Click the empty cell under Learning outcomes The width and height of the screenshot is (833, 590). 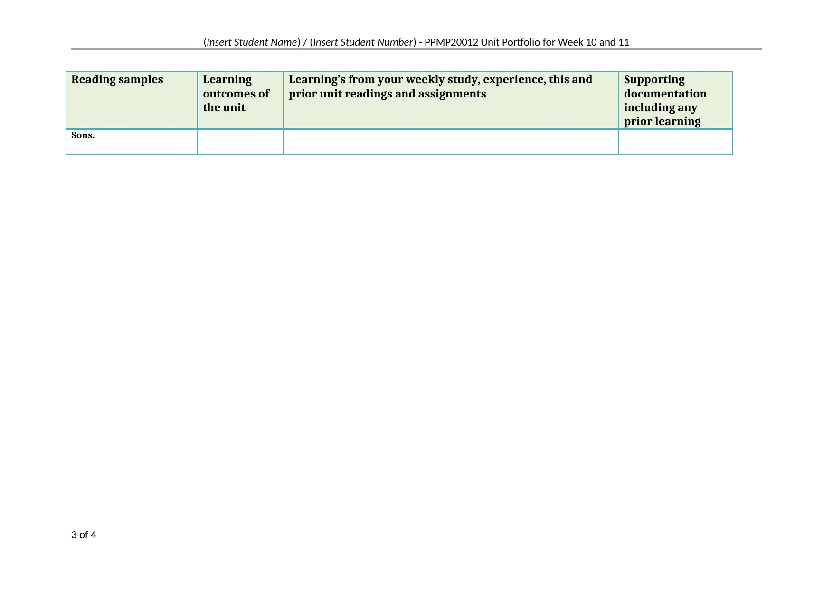pos(240,142)
